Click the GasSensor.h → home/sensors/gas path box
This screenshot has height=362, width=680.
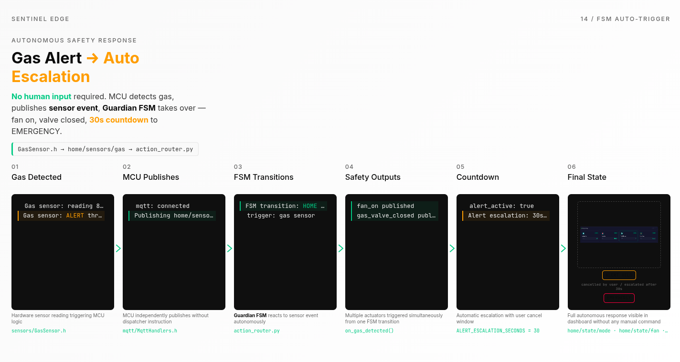pyautogui.click(x=105, y=149)
